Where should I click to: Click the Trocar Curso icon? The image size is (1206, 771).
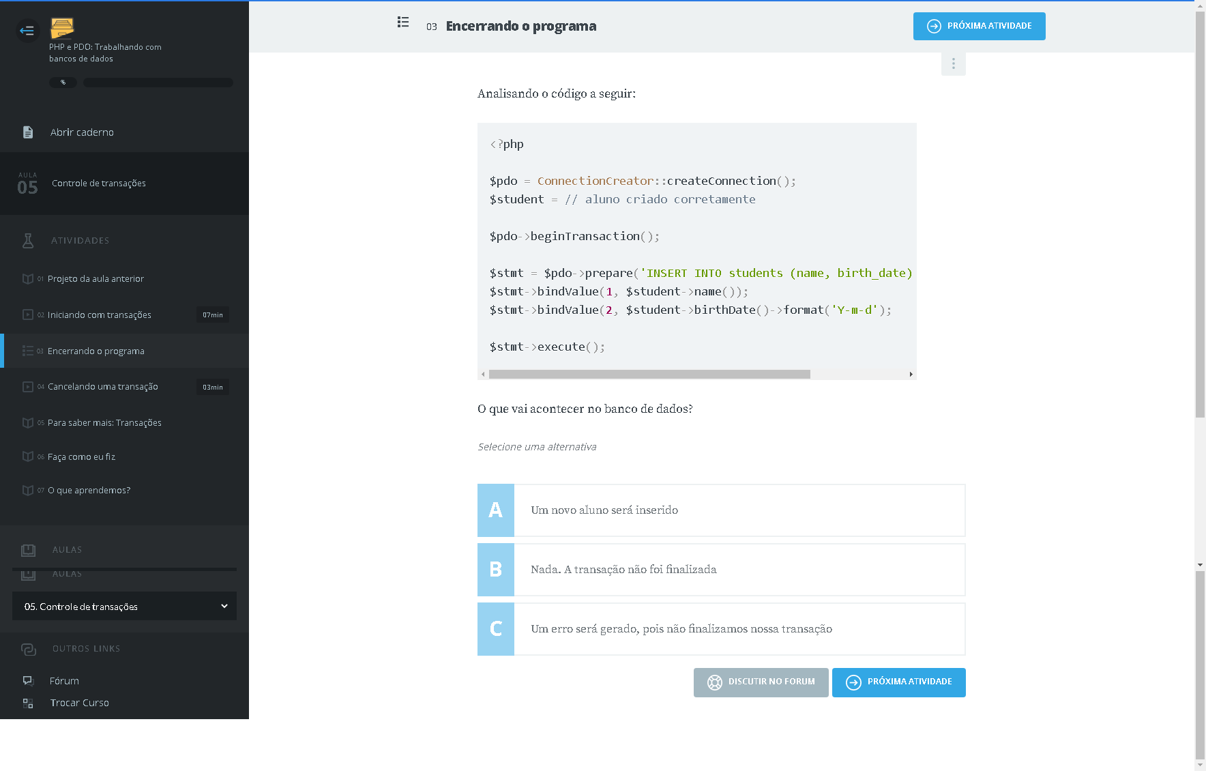pyautogui.click(x=28, y=703)
